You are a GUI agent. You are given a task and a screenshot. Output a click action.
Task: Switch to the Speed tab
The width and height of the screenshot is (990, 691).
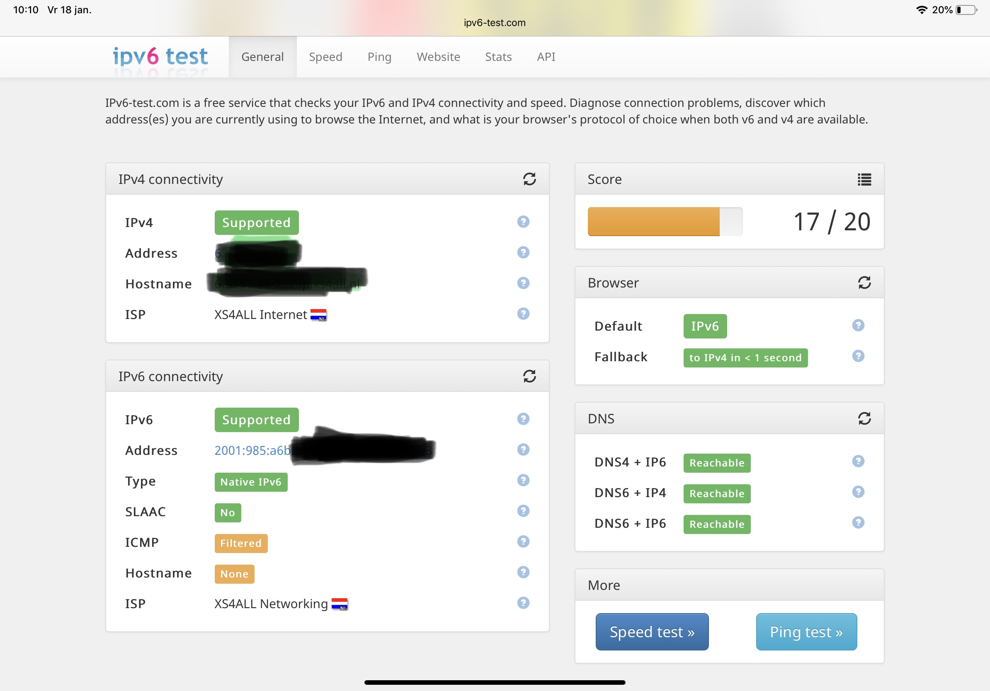[325, 57]
